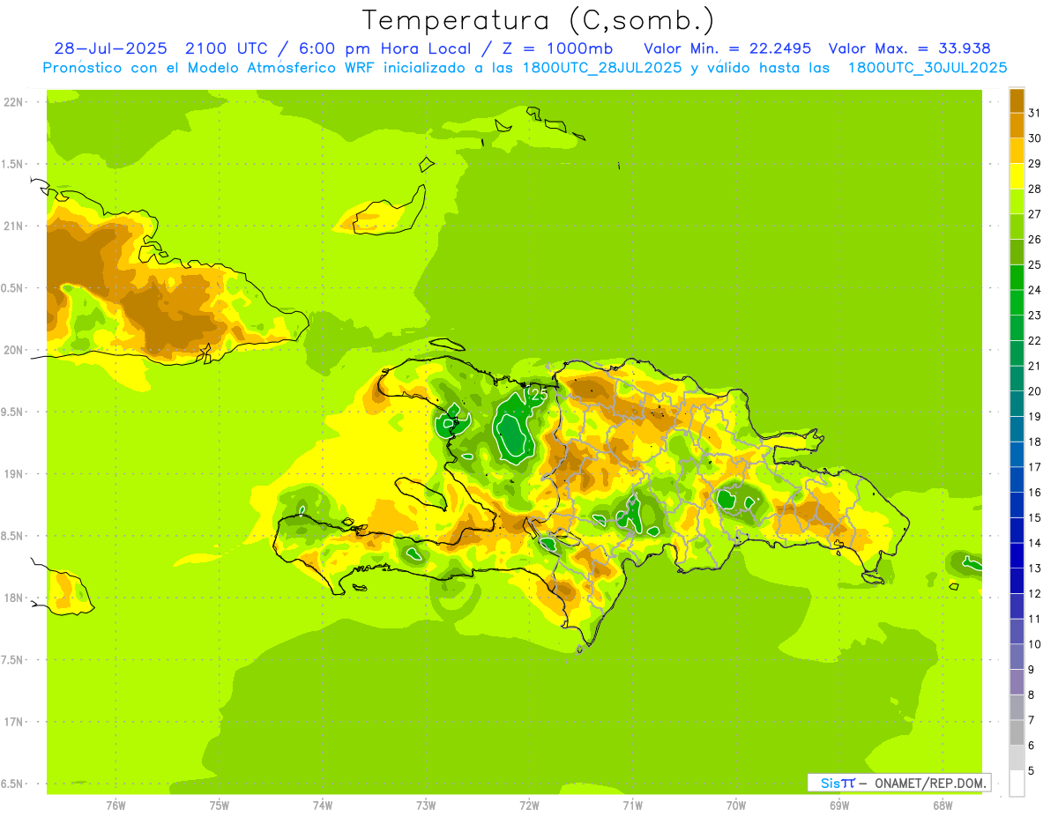1058x817 pixels.
Task: Click the colorbar scale label "10"
Action: (x=1034, y=644)
